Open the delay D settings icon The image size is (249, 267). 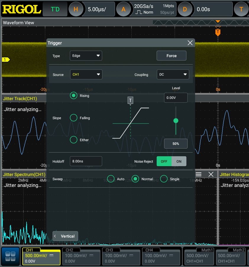pos(185,9)
